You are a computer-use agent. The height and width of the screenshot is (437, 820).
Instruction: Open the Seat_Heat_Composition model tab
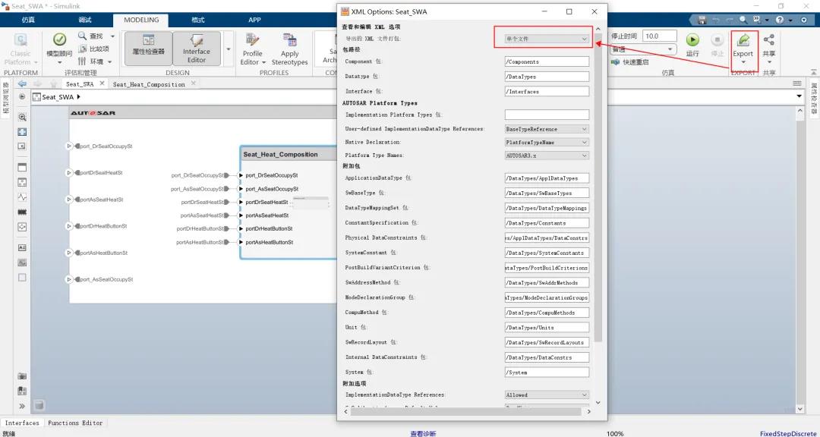(149, 84)
